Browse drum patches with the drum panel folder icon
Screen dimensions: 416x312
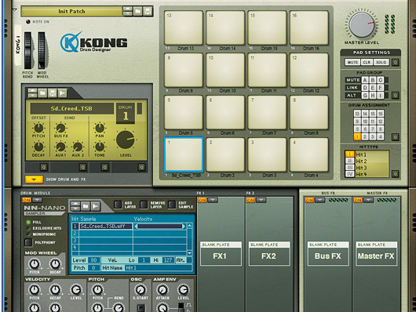42,93
